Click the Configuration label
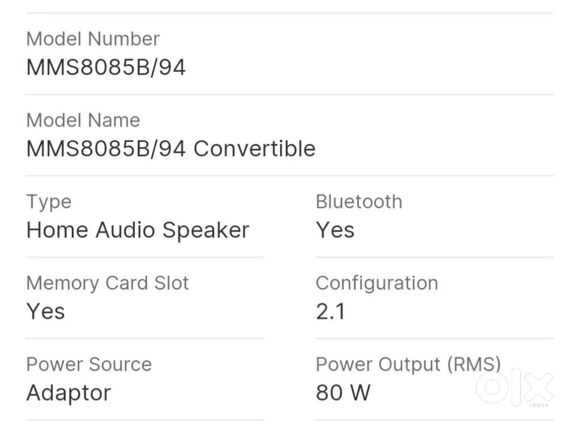The width and height of the screenshot is (575, 434). [x=377, y=283]
